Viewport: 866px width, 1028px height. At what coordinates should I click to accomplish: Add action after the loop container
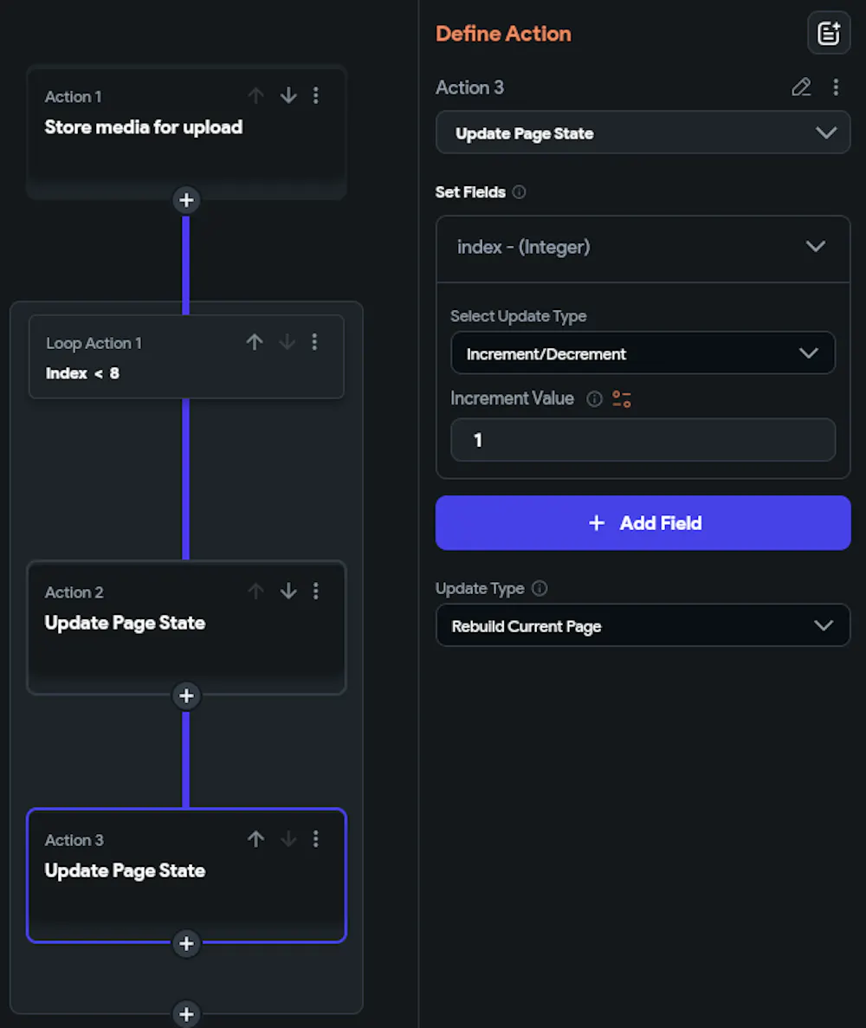(x=186, y=1013)
